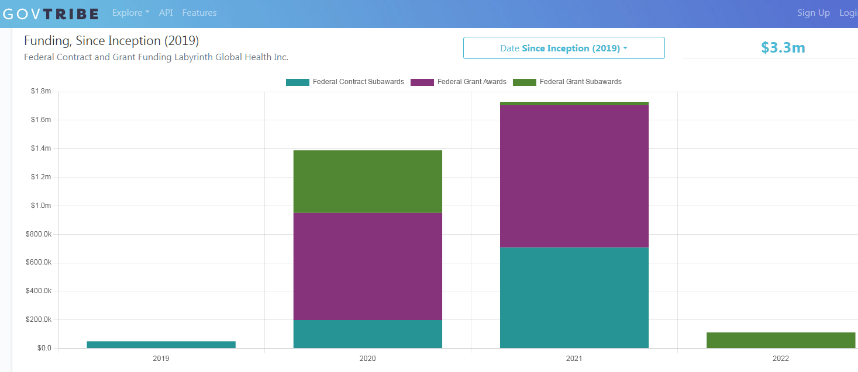Select the 2021 teal contract subawards segment
The width and height of the screenshot is (858, 372).
pyautogui.click(x=574, y=298)
